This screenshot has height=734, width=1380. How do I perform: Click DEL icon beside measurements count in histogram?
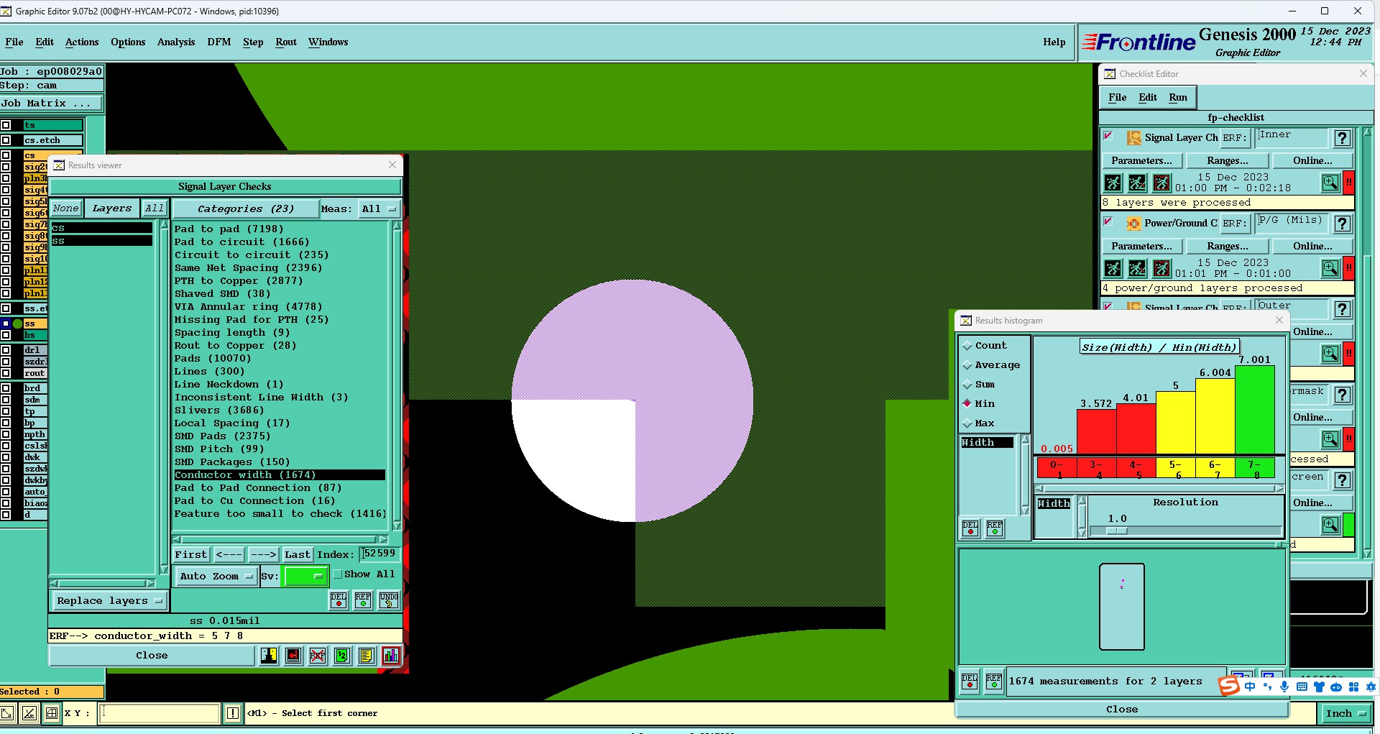coord(970,681)
